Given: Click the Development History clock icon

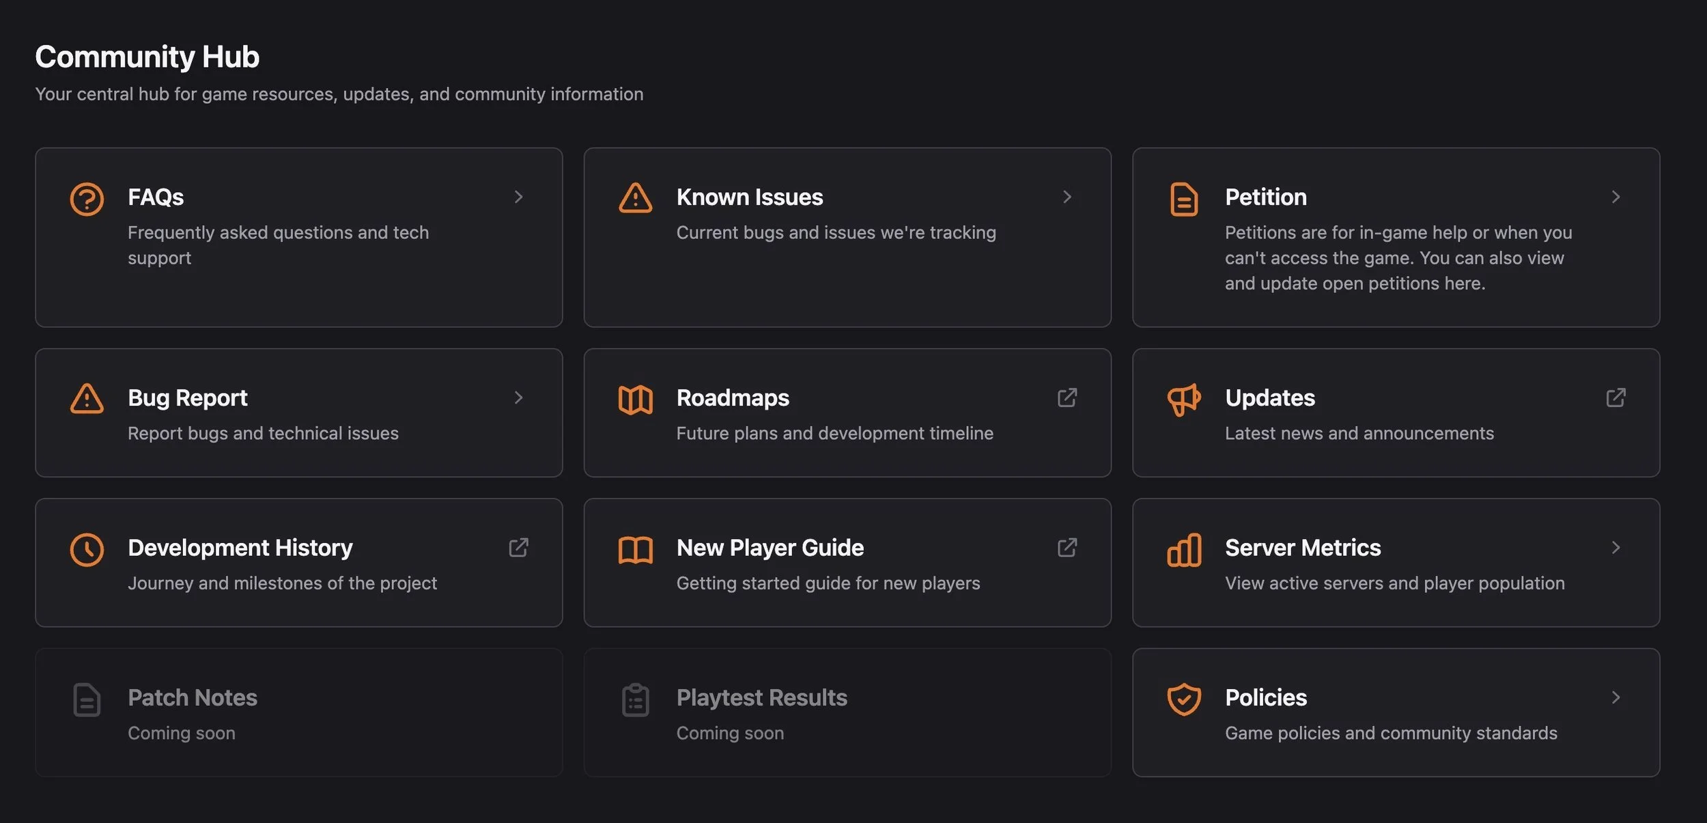Looking at the screenshot, I should click(87, 549).
